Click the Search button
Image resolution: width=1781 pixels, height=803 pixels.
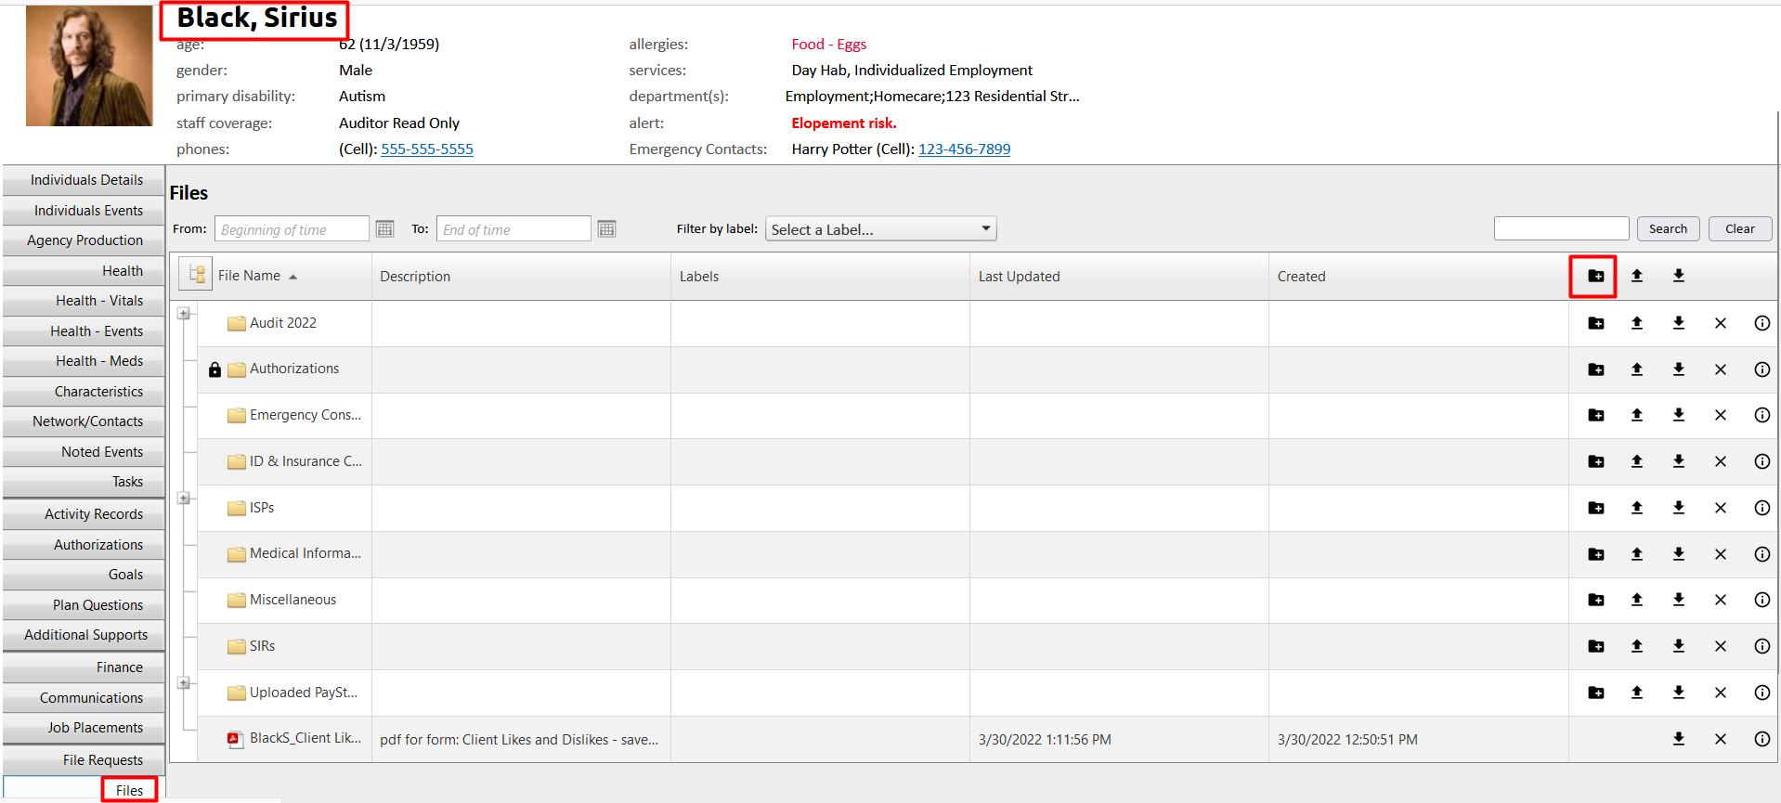pos(1668,228)
